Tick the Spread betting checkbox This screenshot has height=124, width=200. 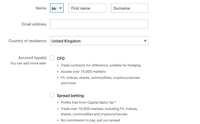pos(52,95)
